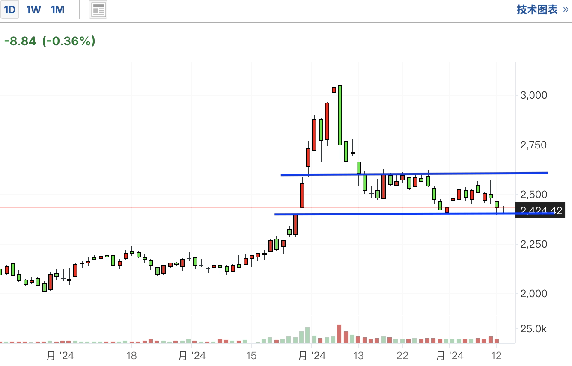The image size is (572, 366).
Task: Click the tallest red volume bar
Action: [339, 334]
